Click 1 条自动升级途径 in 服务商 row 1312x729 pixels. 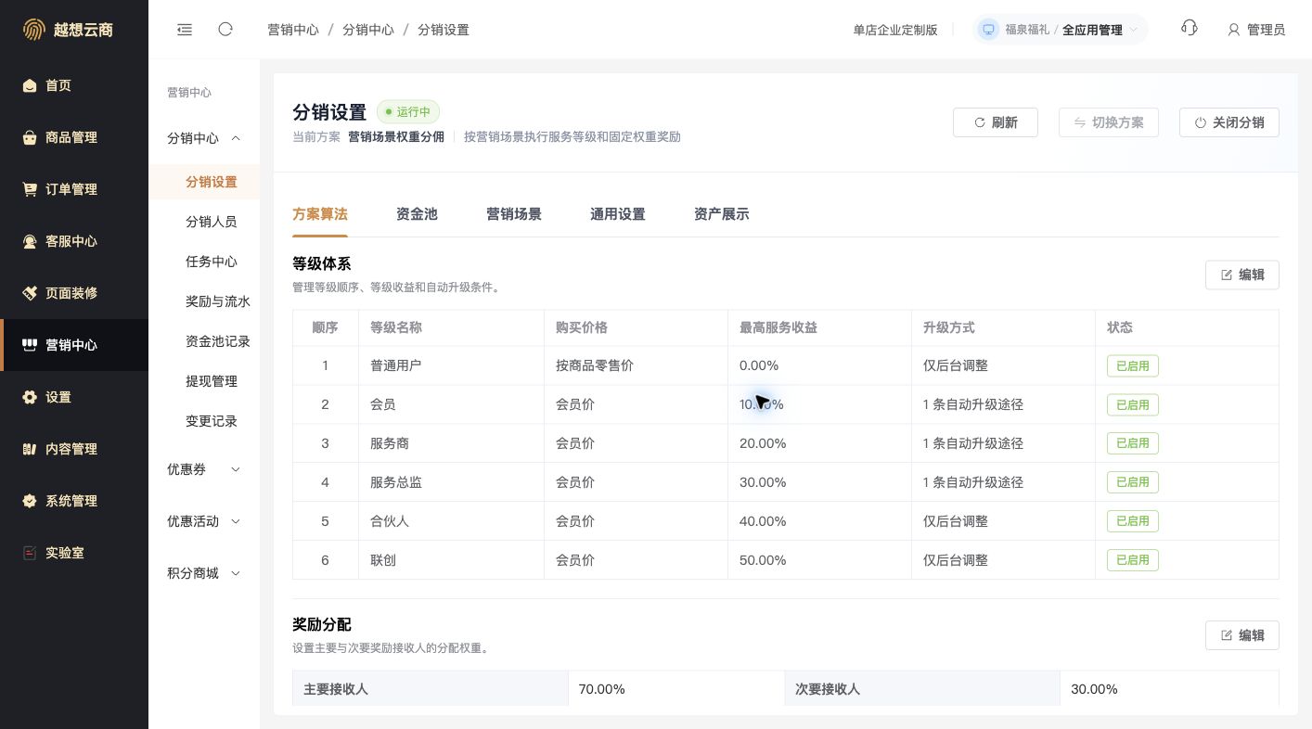973,443
